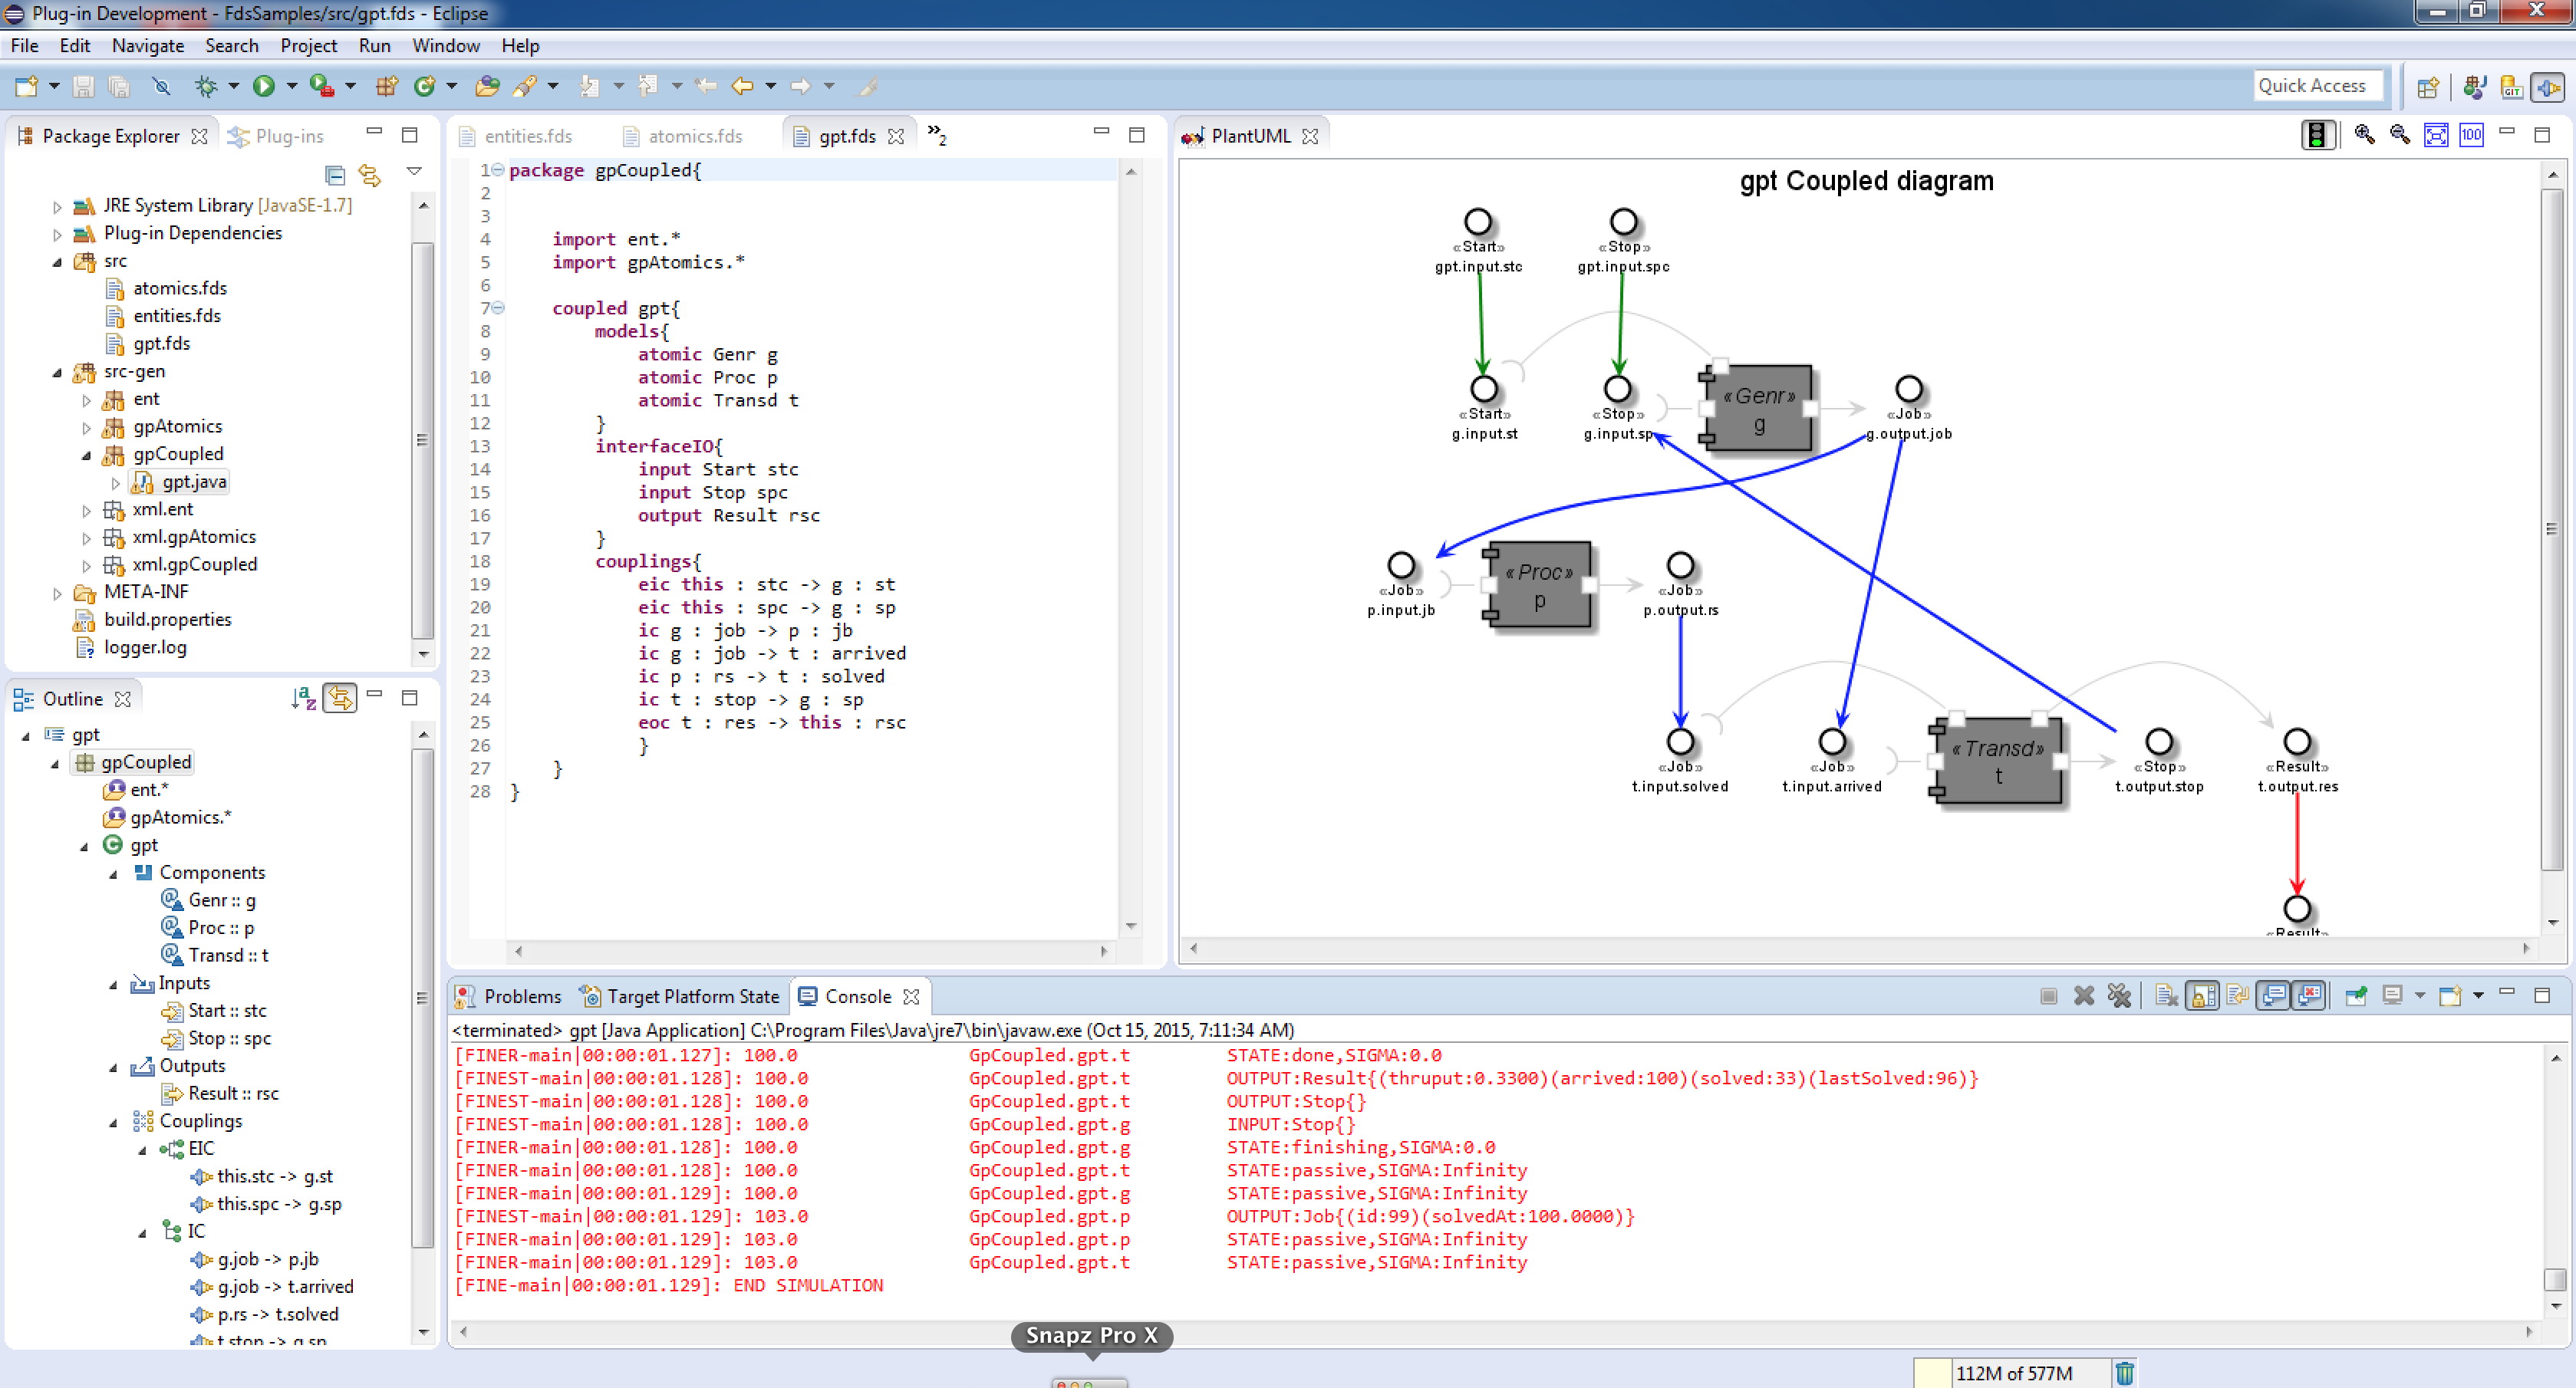Click Quick Access search field

point(2318,86)
